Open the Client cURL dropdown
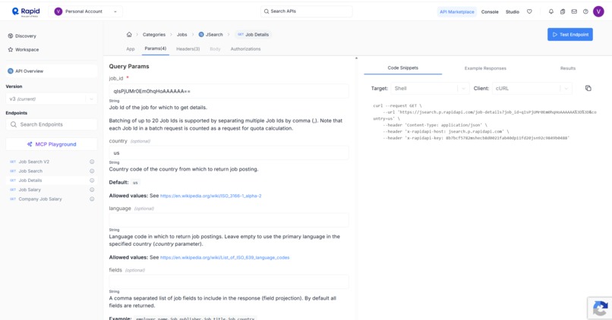612x320 pixels. coord(532,89)
